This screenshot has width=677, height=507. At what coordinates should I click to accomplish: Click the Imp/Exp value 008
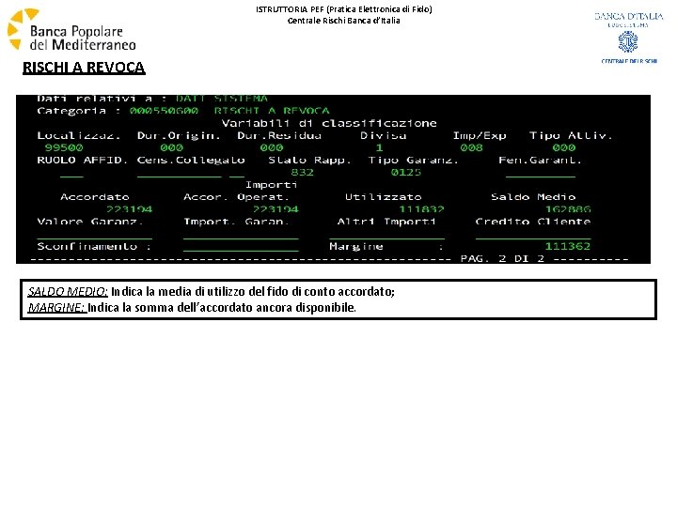(x=471, y=148)
